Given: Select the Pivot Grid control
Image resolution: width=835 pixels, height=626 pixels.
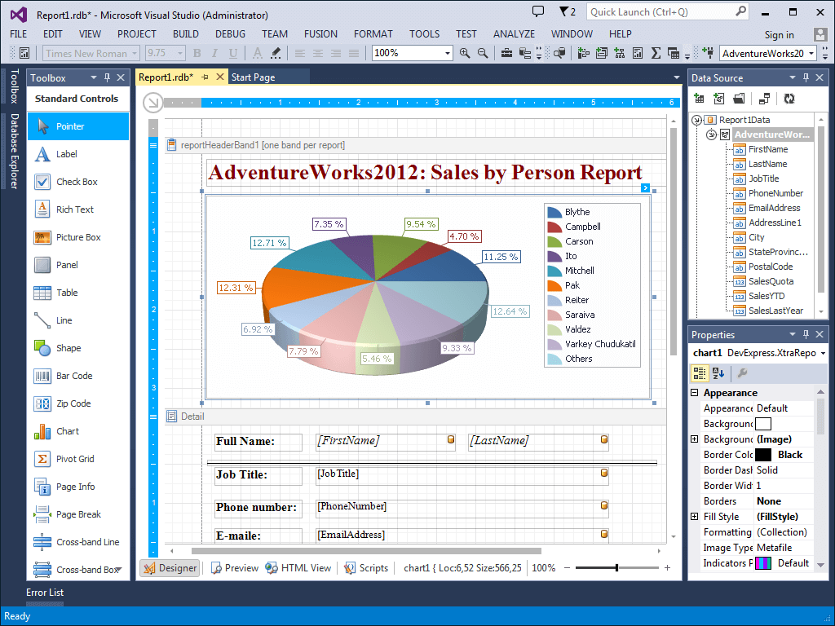Looking at the screenshot, I should tap(78, 458).
